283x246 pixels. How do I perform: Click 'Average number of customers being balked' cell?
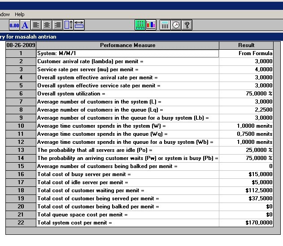coord(128,166)
